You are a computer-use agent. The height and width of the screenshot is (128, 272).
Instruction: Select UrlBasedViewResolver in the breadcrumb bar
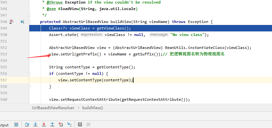(x=53, y=108)
